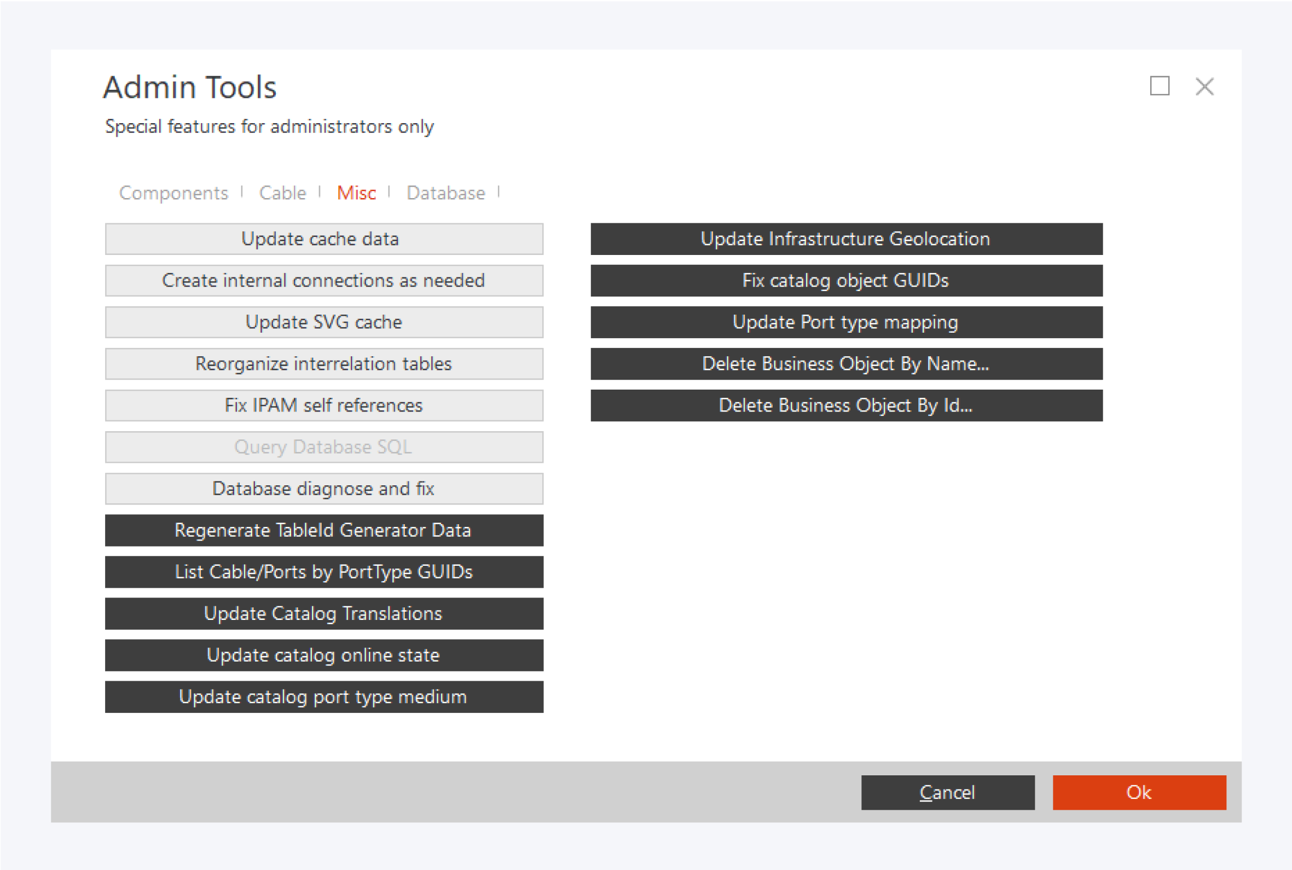Select the Misc tab

[356, 193]
